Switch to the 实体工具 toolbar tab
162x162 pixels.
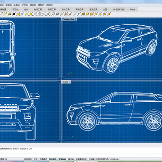tap(66, 9)
